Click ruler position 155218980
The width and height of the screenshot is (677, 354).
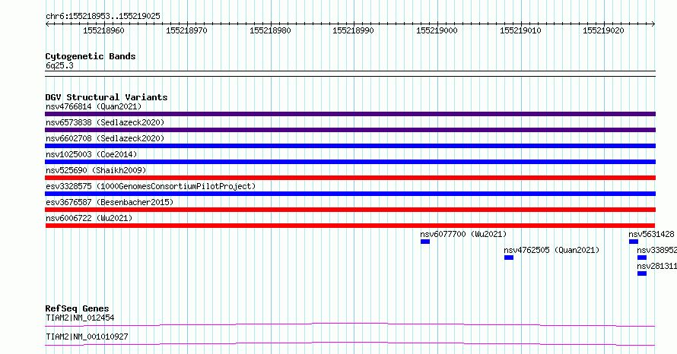(270, 30)
